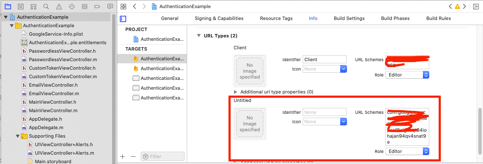Viewport: 483px width, 164px height.
Task: Show the Issue navigator warning icon
Action: [x=59, y=6]
